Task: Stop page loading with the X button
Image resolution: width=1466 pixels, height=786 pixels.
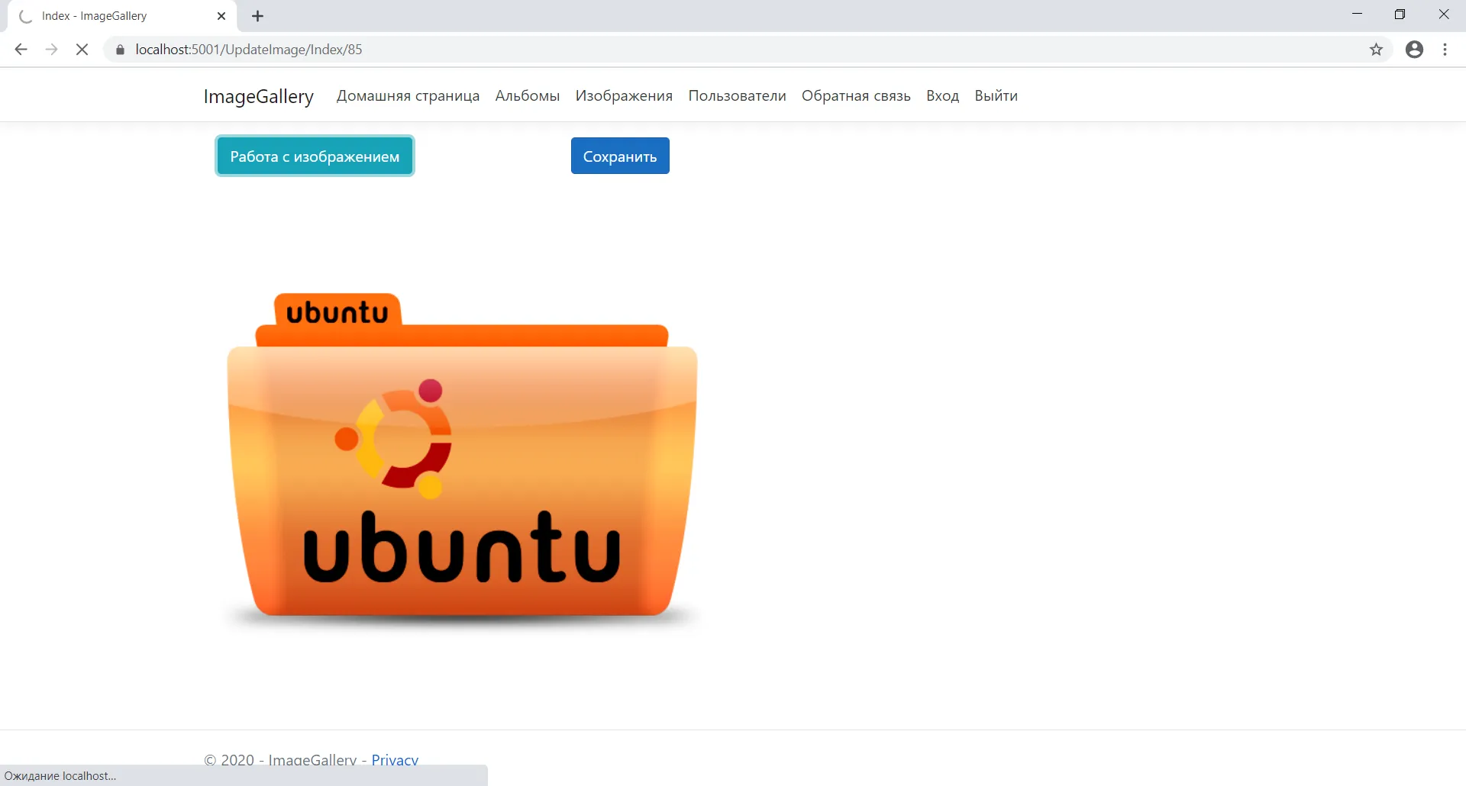Action: point(82,50)
